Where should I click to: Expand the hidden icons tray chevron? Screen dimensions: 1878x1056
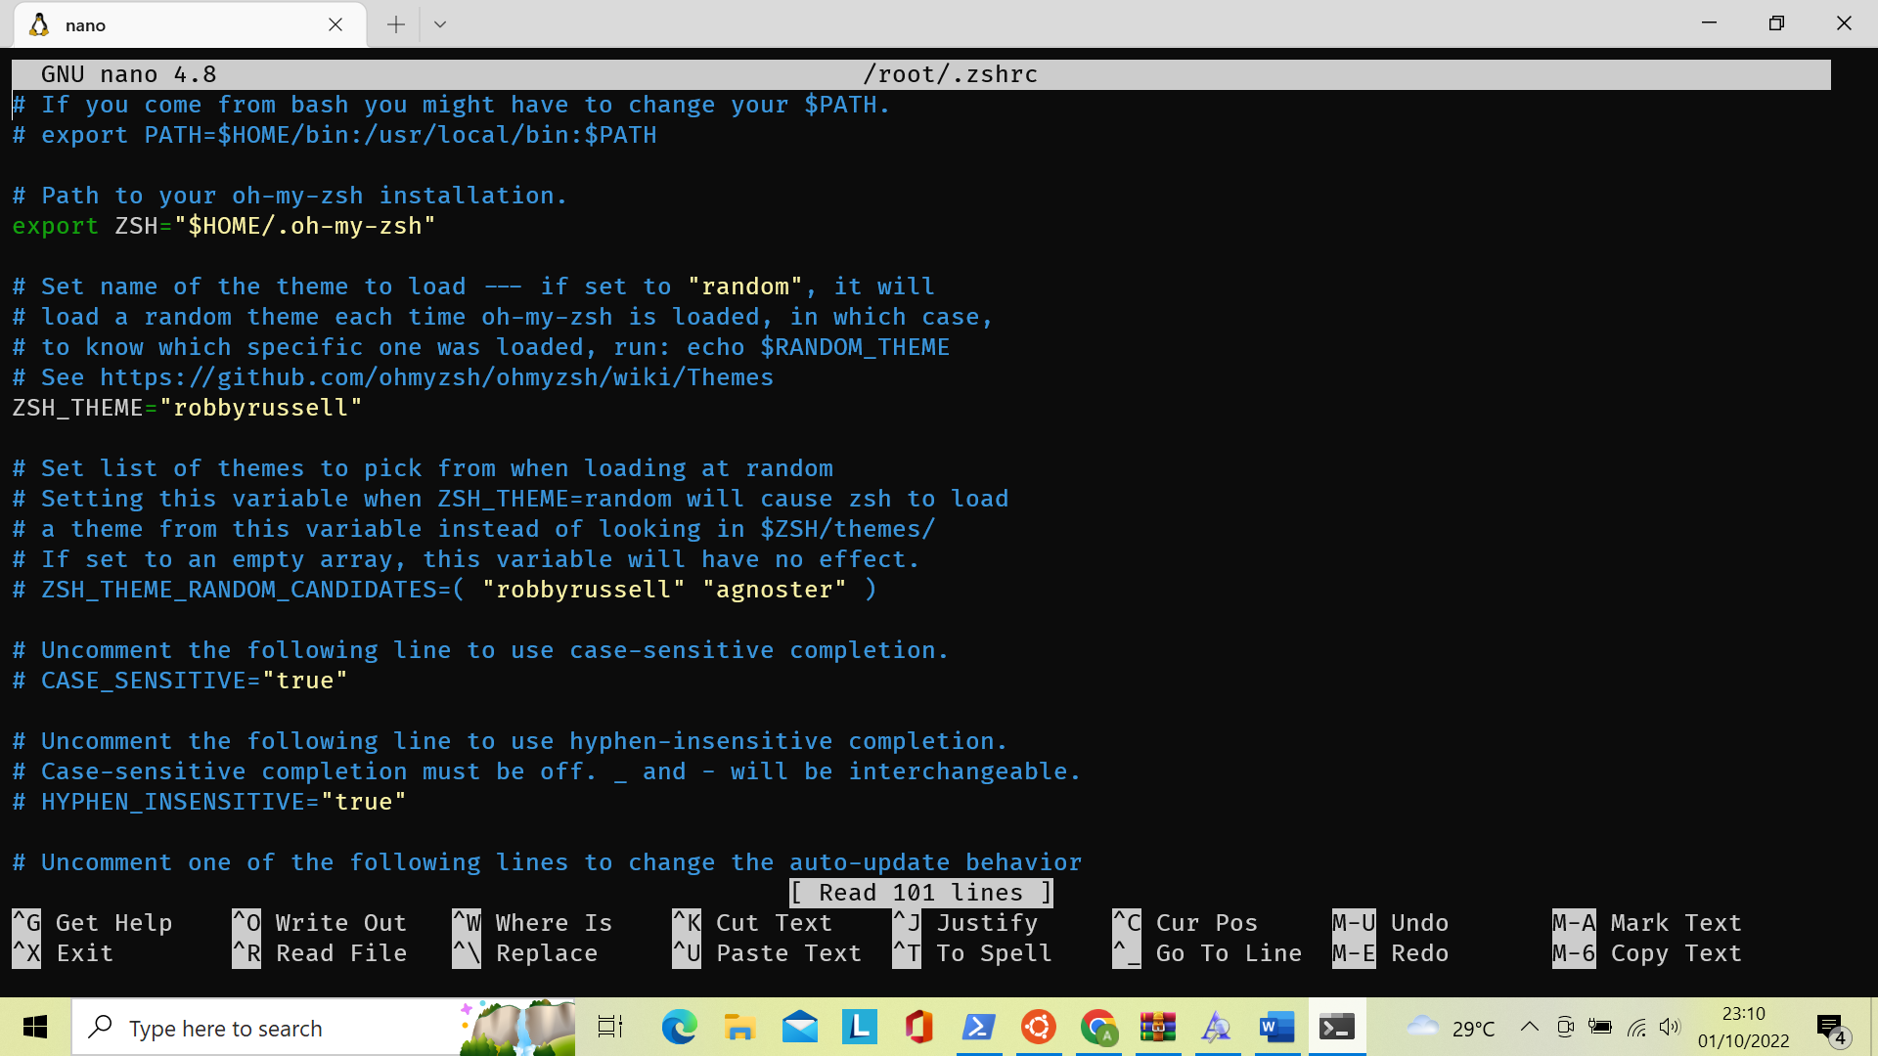(1529, 1028)
